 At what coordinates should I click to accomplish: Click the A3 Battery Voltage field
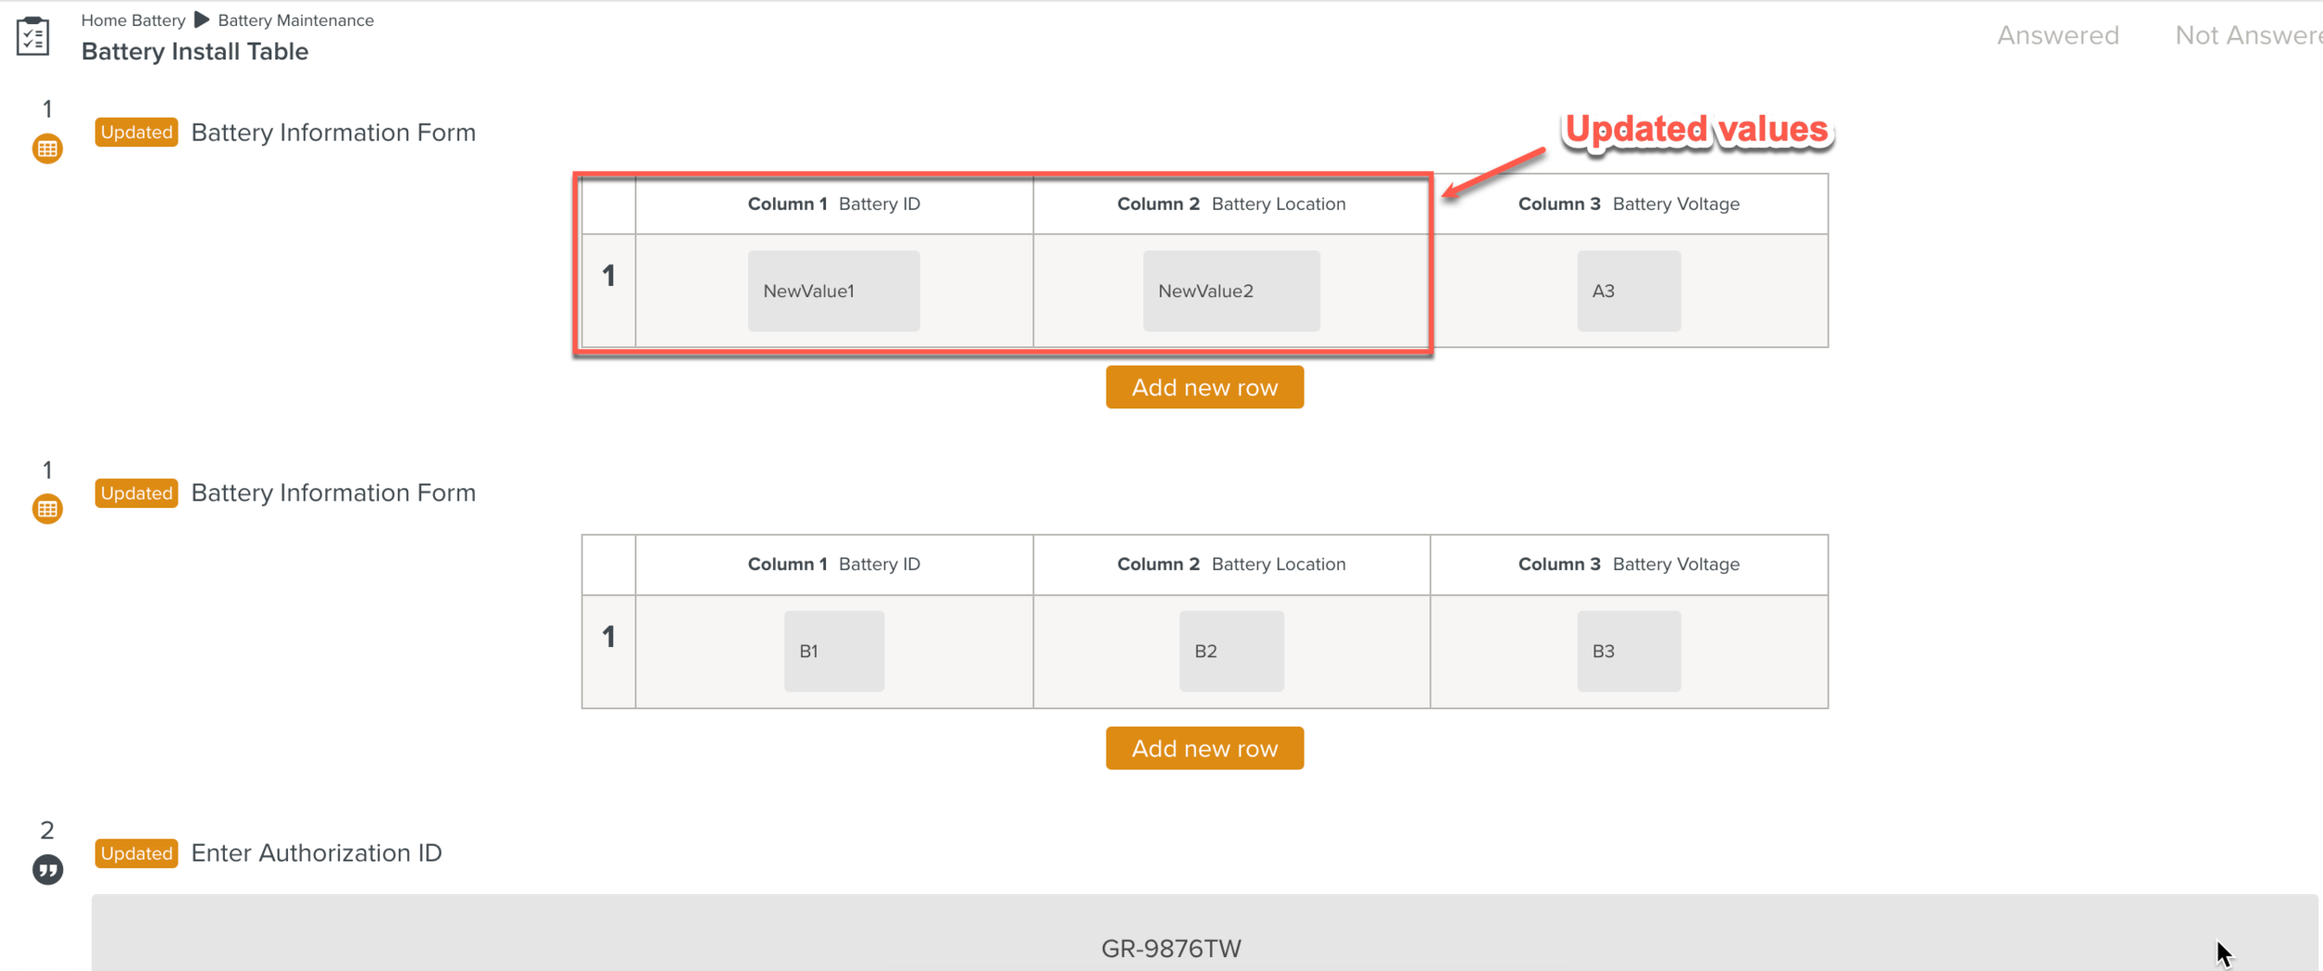point(1628,291)
